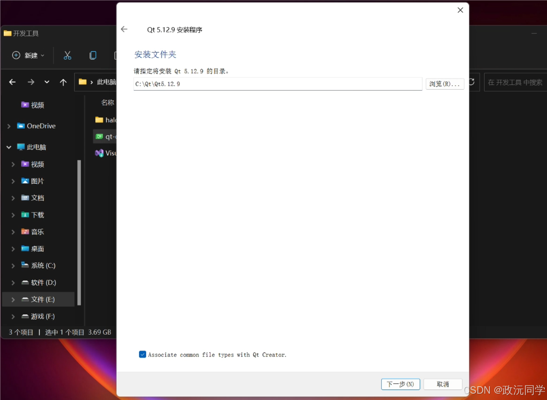Cancel the installation with 取消
The width and height of the screenshot is (547, 400).
pos(443,384)
